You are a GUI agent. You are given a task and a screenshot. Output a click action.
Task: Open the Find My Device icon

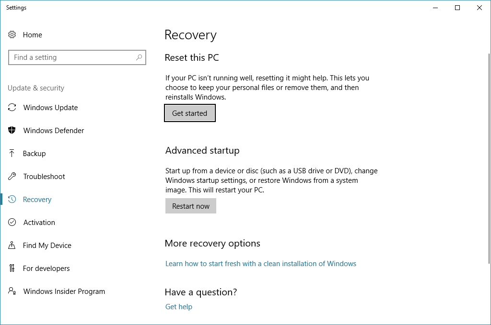12,245
